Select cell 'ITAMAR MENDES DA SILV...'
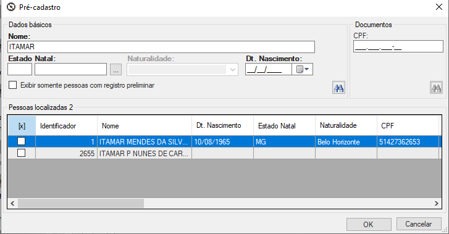The height and width of the screenshot is (234, 449). [145, 142]
